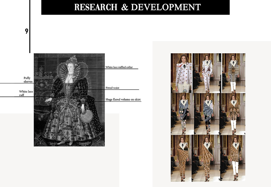Click the 'White lace cuff' annotation
Image resolution: width=271 pixels, height=187 pixels.
pyautogui.click(x=26, y=93)
